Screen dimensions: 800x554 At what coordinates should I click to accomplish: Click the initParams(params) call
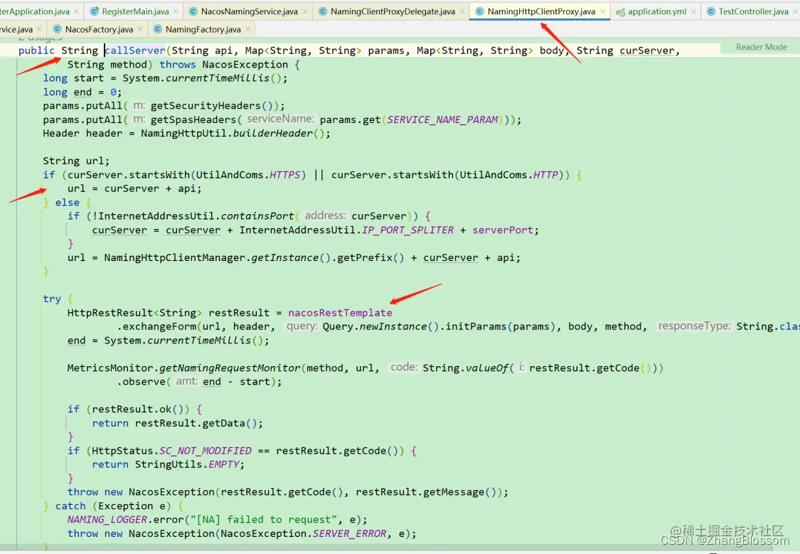coord(500,326)
